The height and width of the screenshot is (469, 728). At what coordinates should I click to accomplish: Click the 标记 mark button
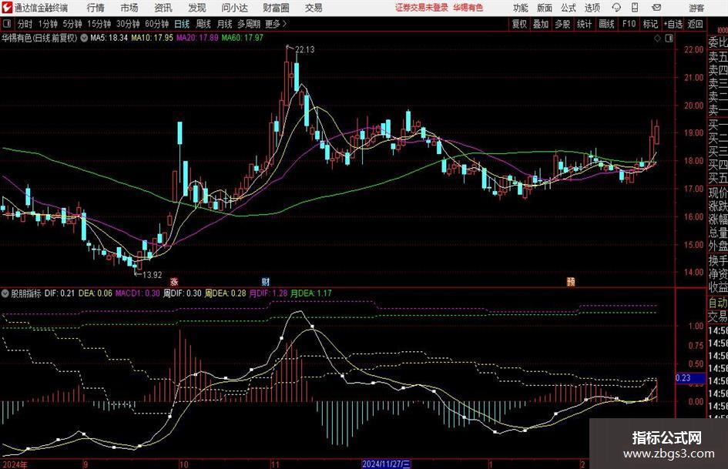click(x=650, y=24)
